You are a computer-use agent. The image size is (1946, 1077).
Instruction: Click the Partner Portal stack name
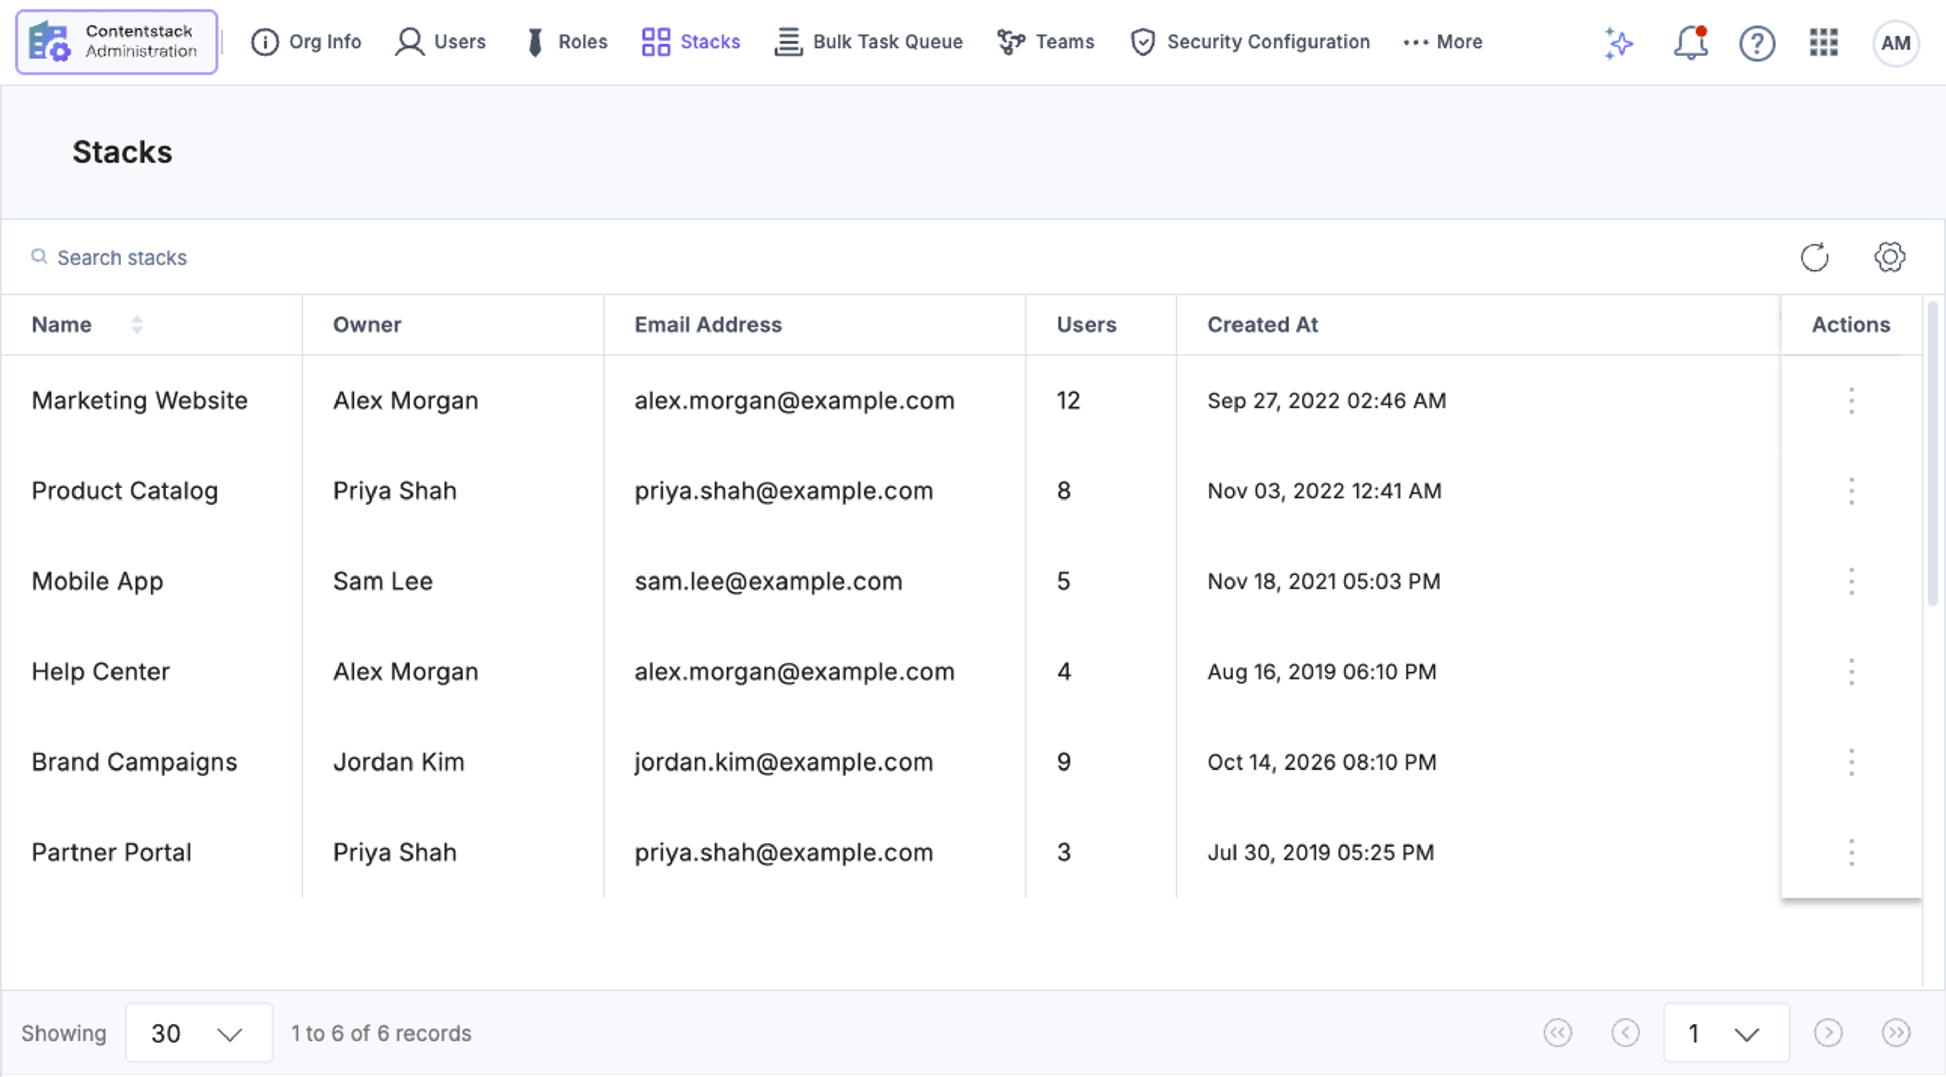pos(111,853)
